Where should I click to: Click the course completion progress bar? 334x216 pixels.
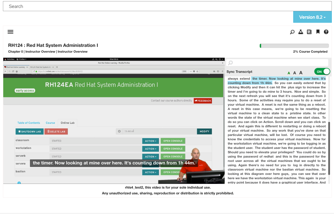pyautogui.click(x=294, y=45)
